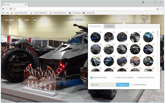Enable Shuffle All Images checkbox

(x=91, y=78)
